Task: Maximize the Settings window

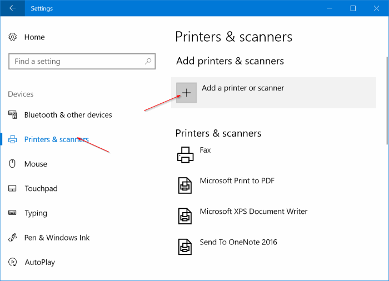Action: tap(353, 8)
